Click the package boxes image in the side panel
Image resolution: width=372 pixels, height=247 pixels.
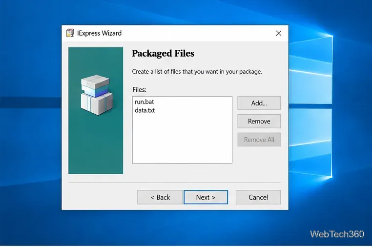point(97,95)
